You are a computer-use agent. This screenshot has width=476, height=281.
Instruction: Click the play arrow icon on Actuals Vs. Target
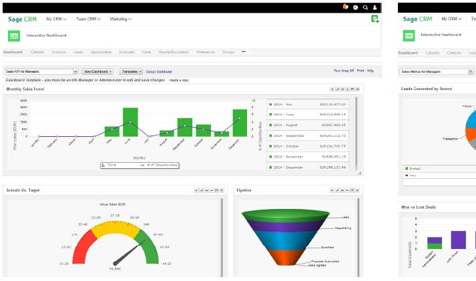[x=196, y=190]
